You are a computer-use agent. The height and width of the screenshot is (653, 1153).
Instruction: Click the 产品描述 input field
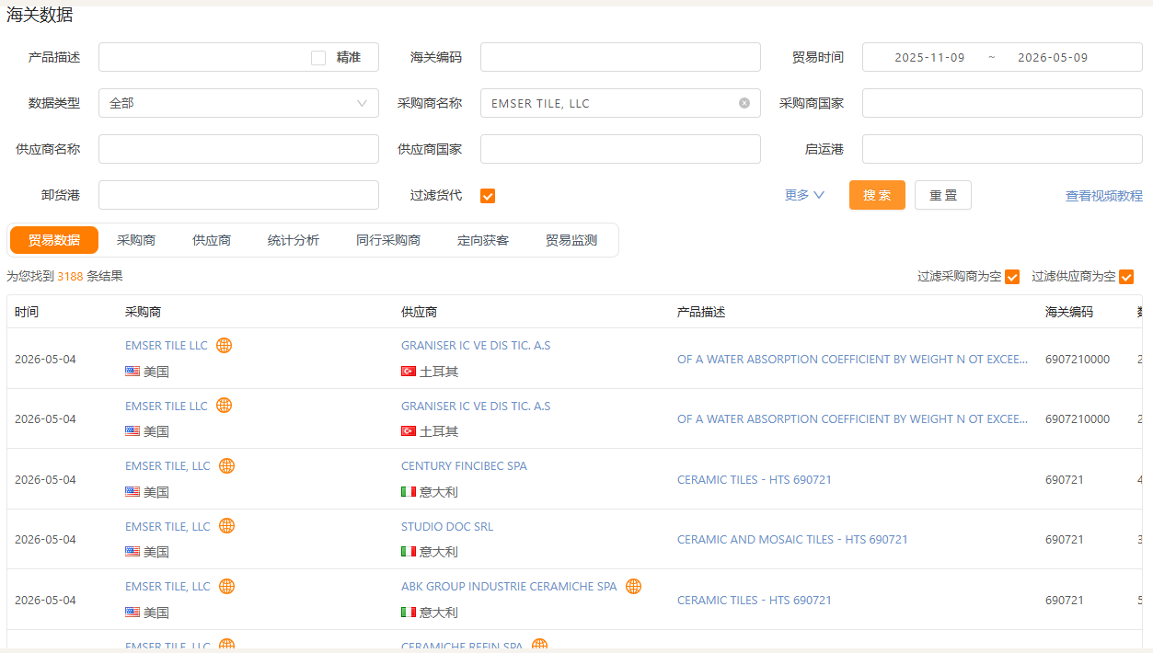coord(238,57)
